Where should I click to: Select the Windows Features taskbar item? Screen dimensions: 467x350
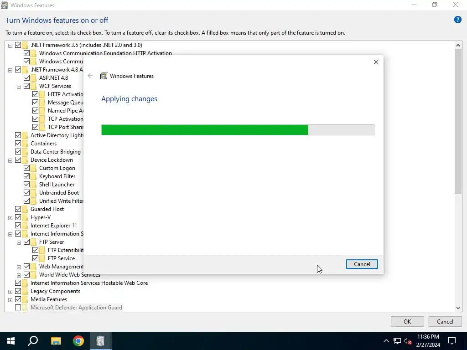[101, 341]
